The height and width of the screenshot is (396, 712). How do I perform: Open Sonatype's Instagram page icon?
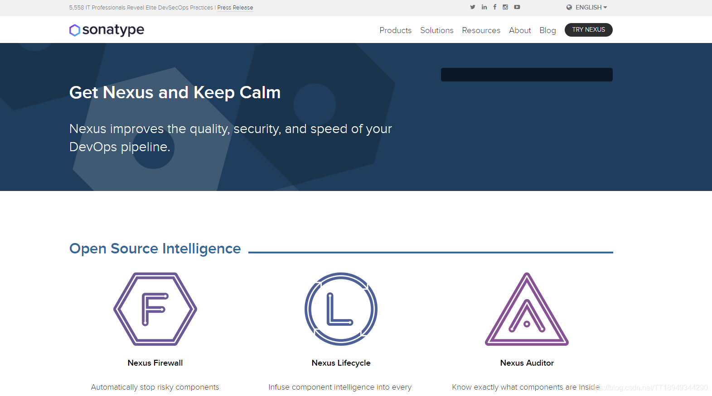(x=505, y=7)
